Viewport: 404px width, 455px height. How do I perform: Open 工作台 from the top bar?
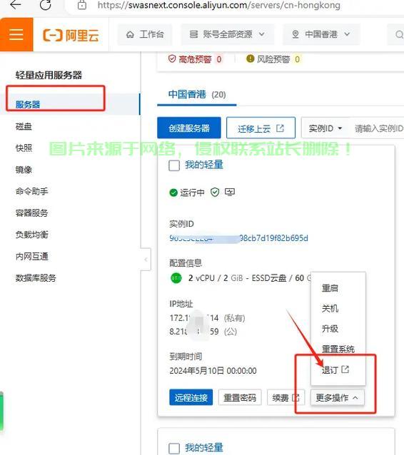[145, 34]
